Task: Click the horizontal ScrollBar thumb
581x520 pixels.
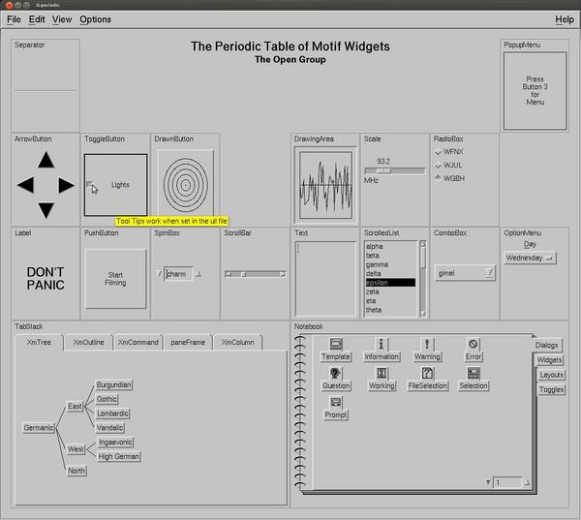Action: tap(243, 274)
